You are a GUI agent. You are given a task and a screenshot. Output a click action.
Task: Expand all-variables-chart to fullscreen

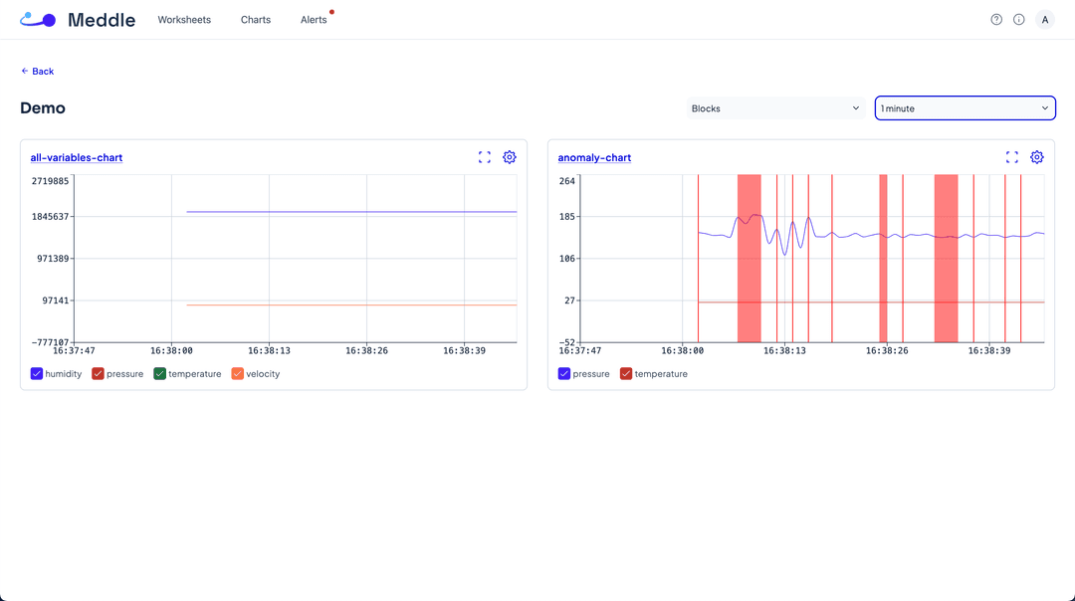(485, 157)
